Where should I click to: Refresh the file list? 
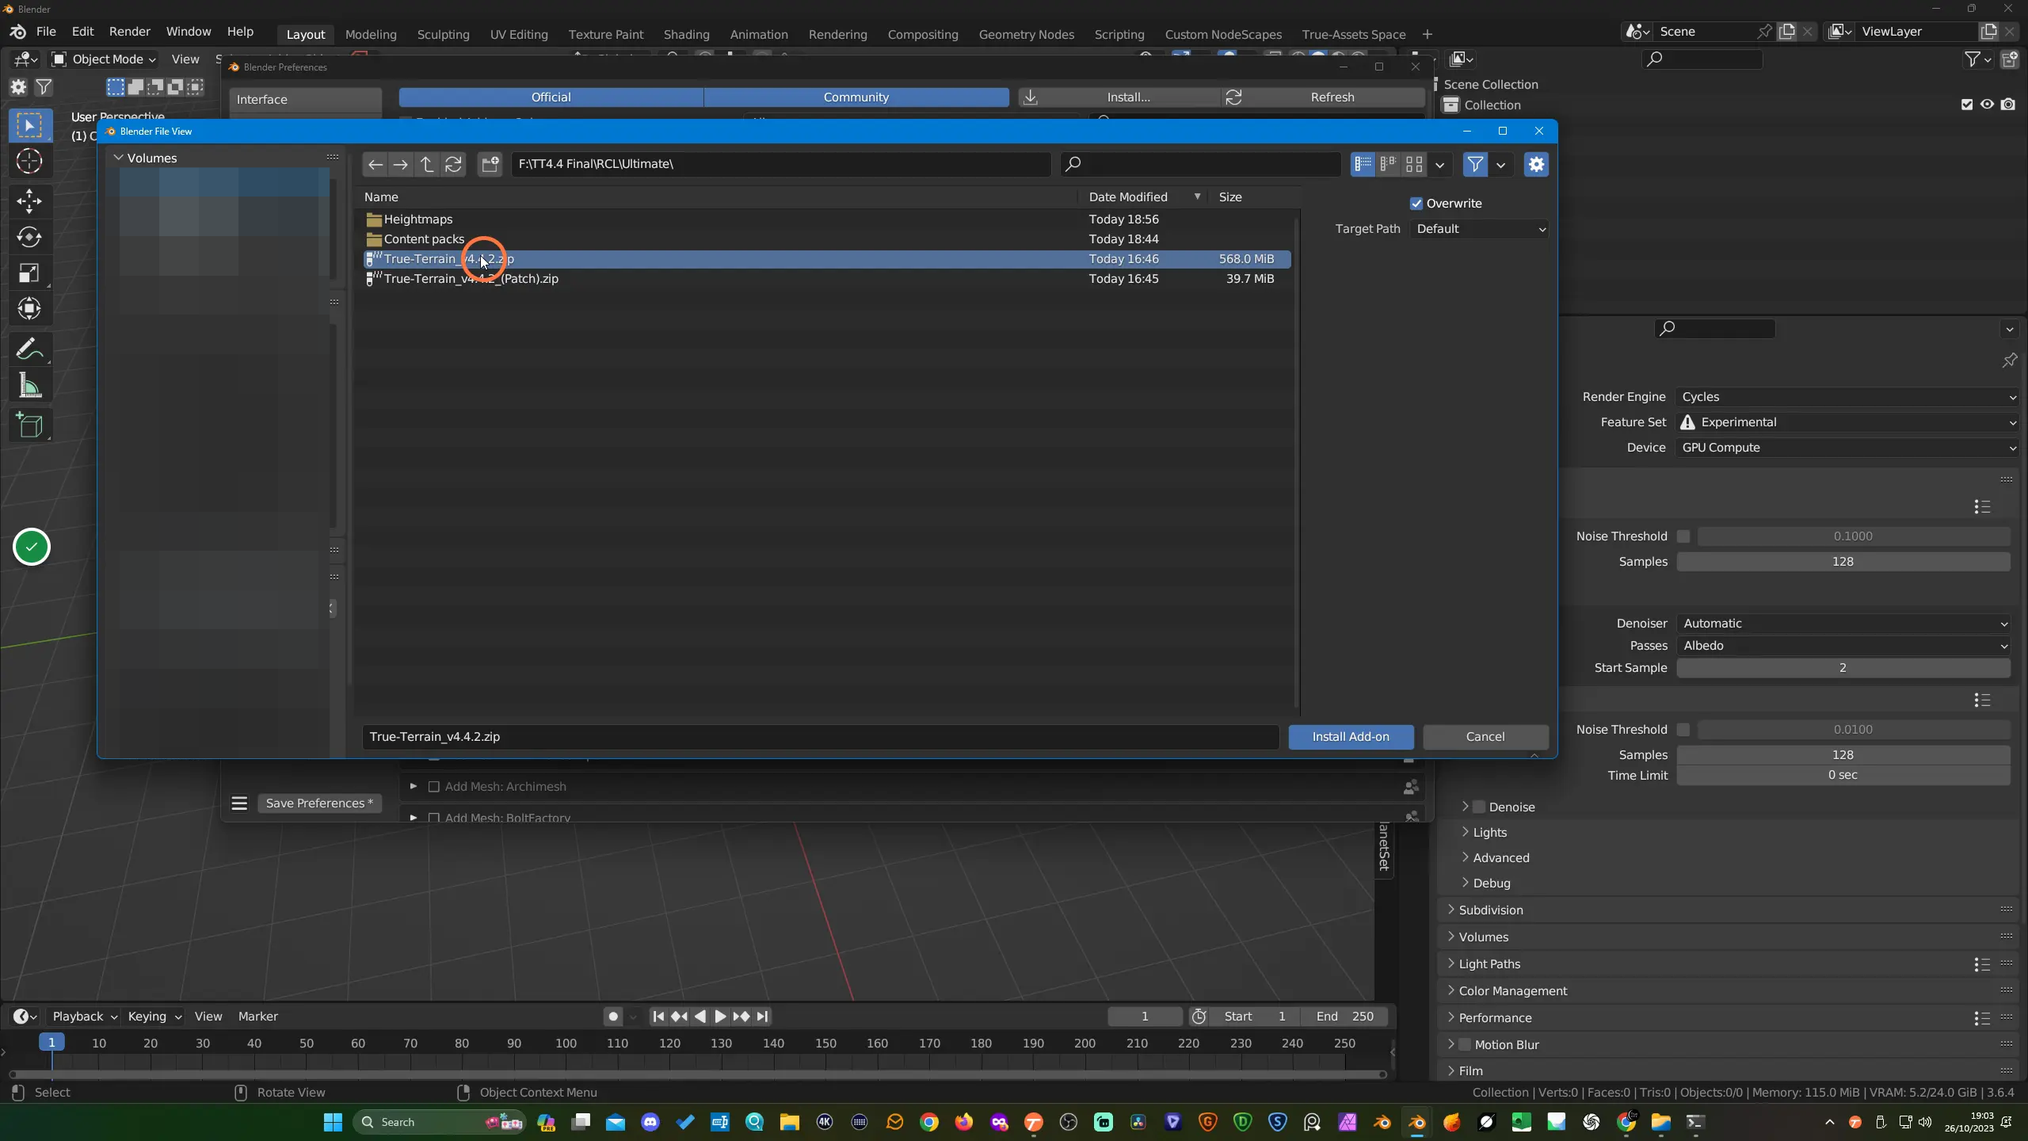coord(453,164)
